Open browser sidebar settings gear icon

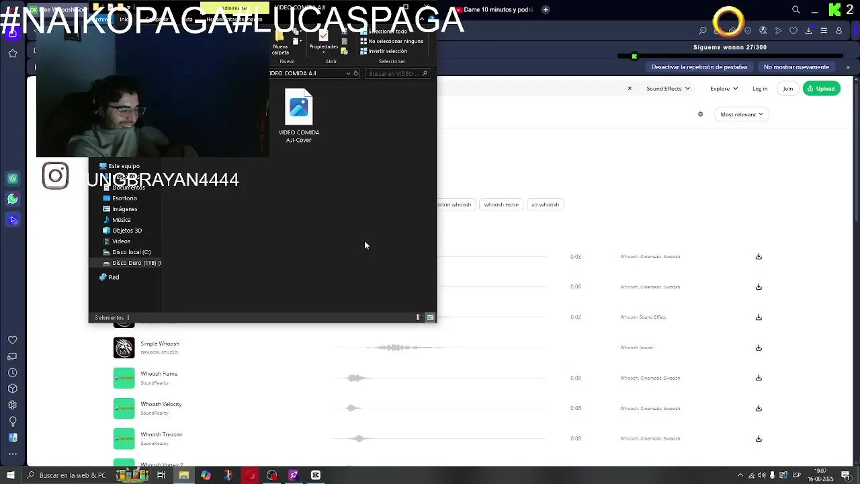(x=13, y=405)
